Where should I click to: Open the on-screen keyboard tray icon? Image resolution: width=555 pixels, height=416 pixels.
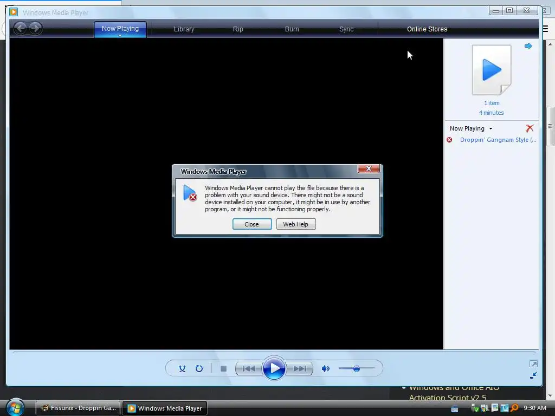(455, 409)
